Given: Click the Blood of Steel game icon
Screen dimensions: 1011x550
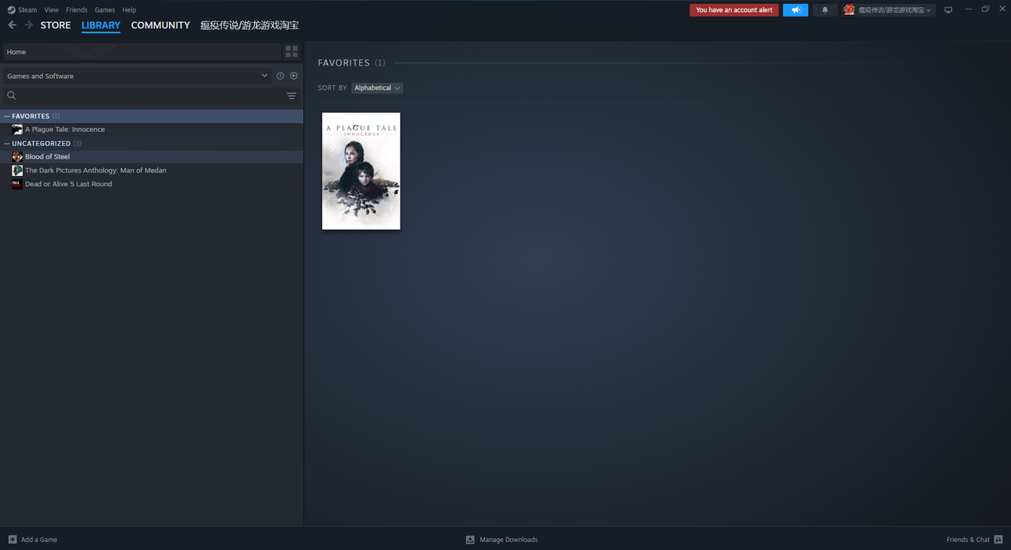Looking at the screenshot, I should [x=17, y=157].
